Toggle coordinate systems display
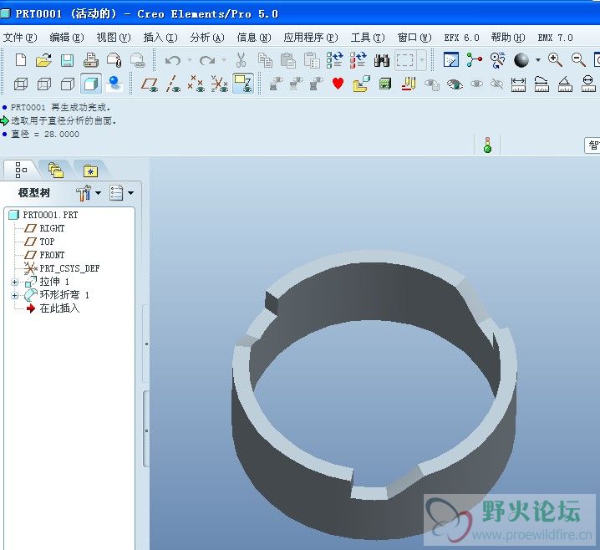Image resolution: width=600 pixels, height=550 pixels. click(x=220, y=84)
